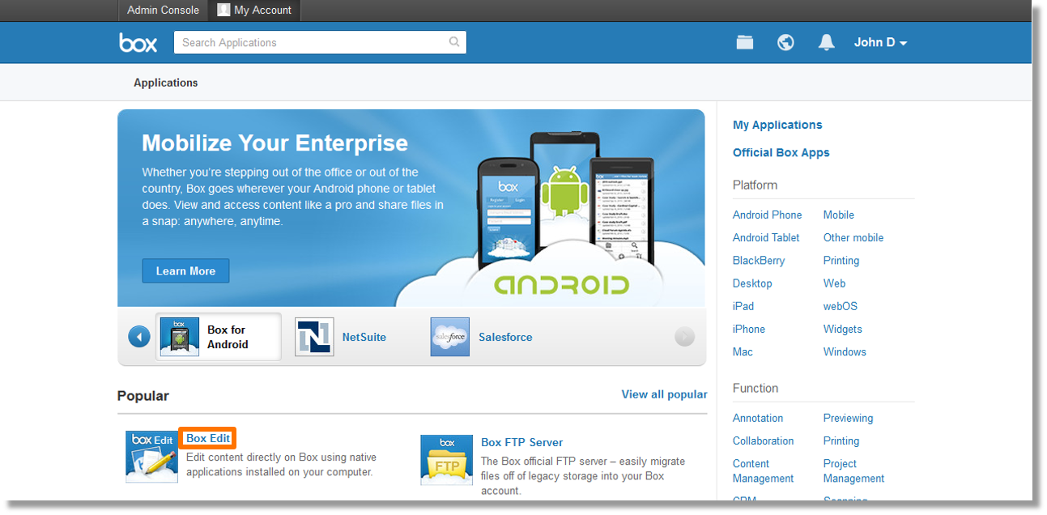The image size is (1047, 515).
Task: Filter by Mobile platform
Action: point(839,215)
